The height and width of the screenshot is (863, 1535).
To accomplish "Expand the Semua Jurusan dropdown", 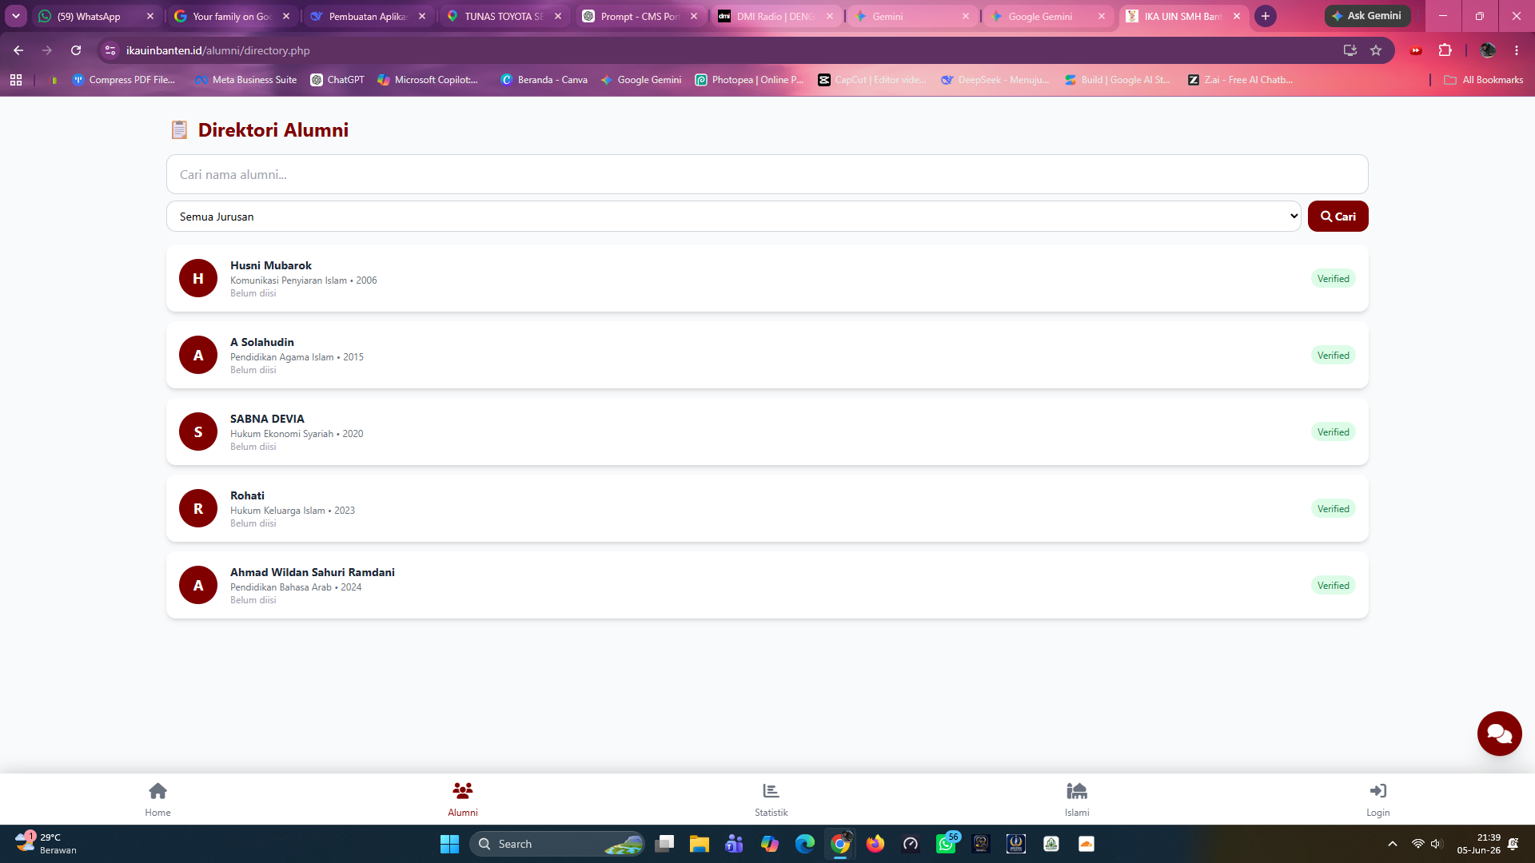I will 733,217.
